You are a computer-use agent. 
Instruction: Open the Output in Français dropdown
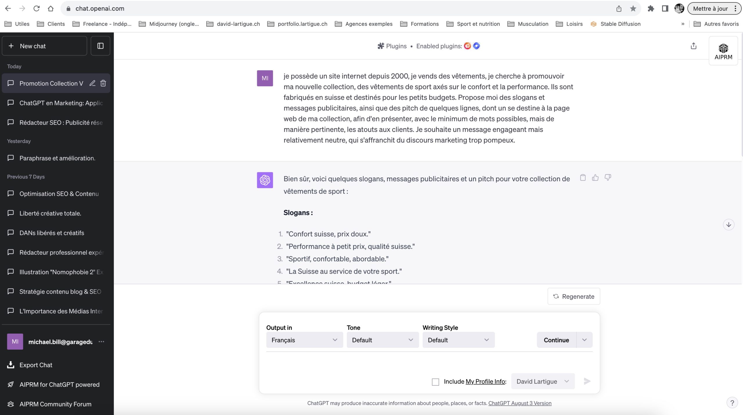pos(304,340)
